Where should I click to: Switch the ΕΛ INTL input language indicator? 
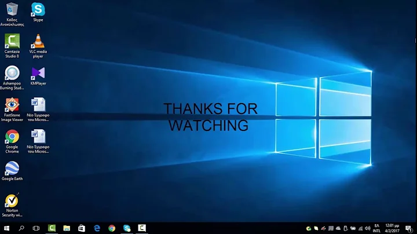tap(376, 228)
